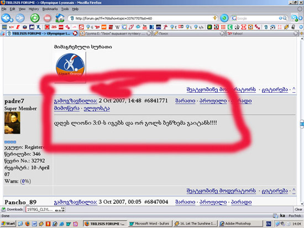The image size is (304, 228).
Task: Click the red Stop loading button
Action: point(48,18)
